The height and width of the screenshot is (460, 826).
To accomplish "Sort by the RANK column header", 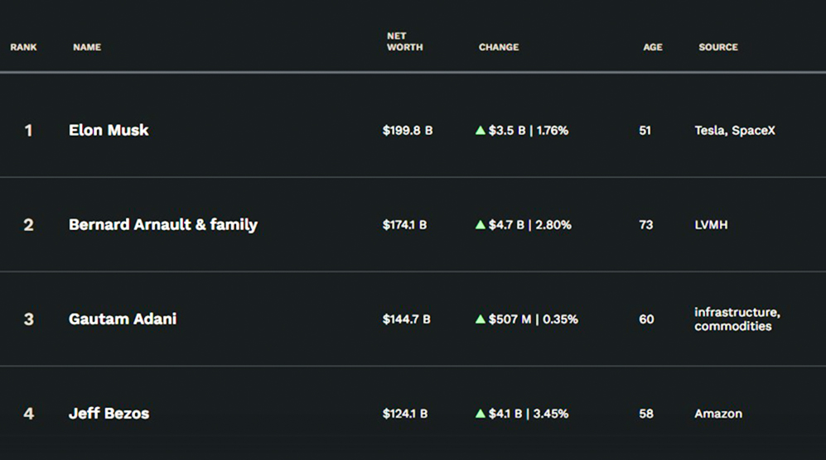I will coord(23,47).
